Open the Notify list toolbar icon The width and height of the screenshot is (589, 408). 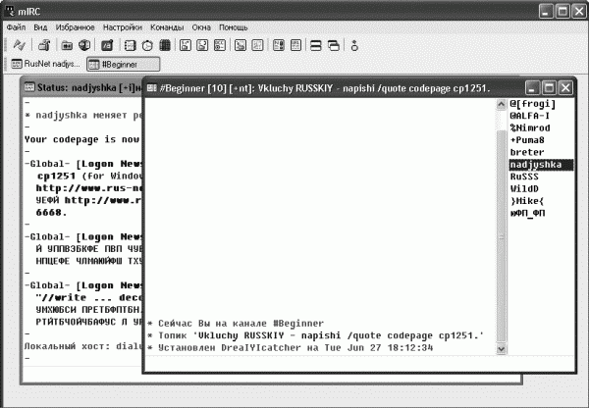point(279,45)
